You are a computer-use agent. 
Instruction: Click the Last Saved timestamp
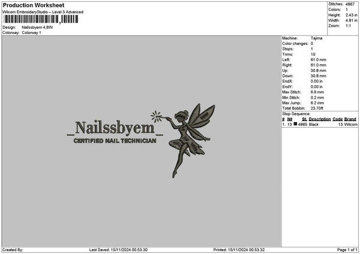118,250
